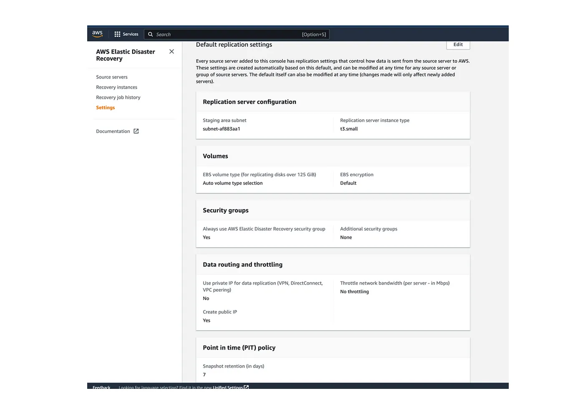584x403 pixels.
Task: Close the Elastic Disaster Recovery sidebar
Action: [x=171, y=52]
